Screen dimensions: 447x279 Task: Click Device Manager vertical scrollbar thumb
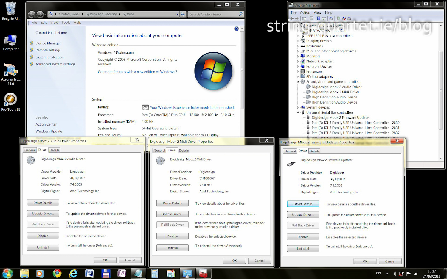441,90
